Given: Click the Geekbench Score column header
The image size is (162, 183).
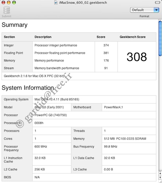Looking at the screenshot, I should [x=133, y=37].
